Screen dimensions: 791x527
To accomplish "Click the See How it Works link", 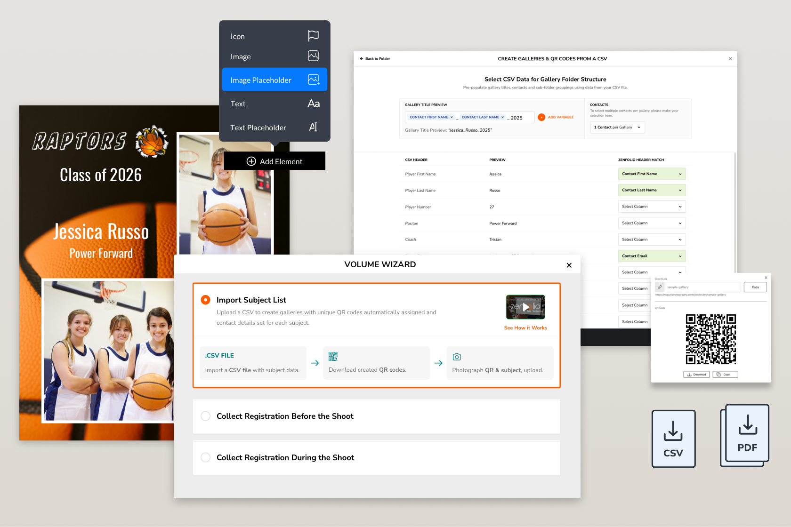I will pyautogui.click(x=525, y=327).
